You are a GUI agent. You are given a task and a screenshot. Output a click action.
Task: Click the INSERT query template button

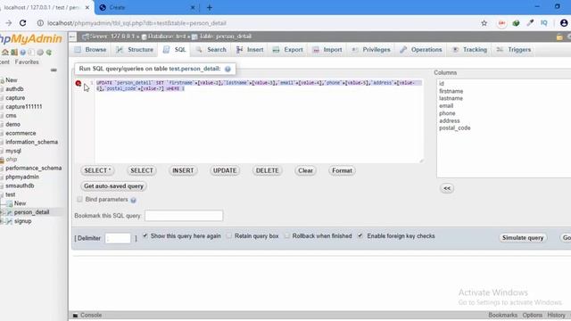(x=183, y=170)
